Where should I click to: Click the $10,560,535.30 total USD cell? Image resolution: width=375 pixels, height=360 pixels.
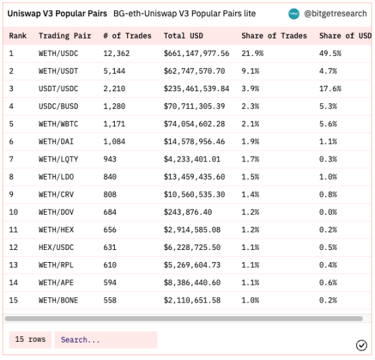pos(194,195)
